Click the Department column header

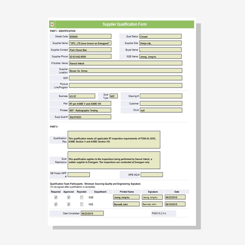tap(100, 192)
